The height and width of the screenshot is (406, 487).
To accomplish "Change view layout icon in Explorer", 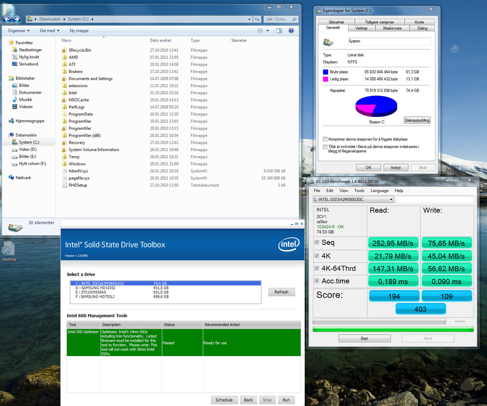I will 260,30.
